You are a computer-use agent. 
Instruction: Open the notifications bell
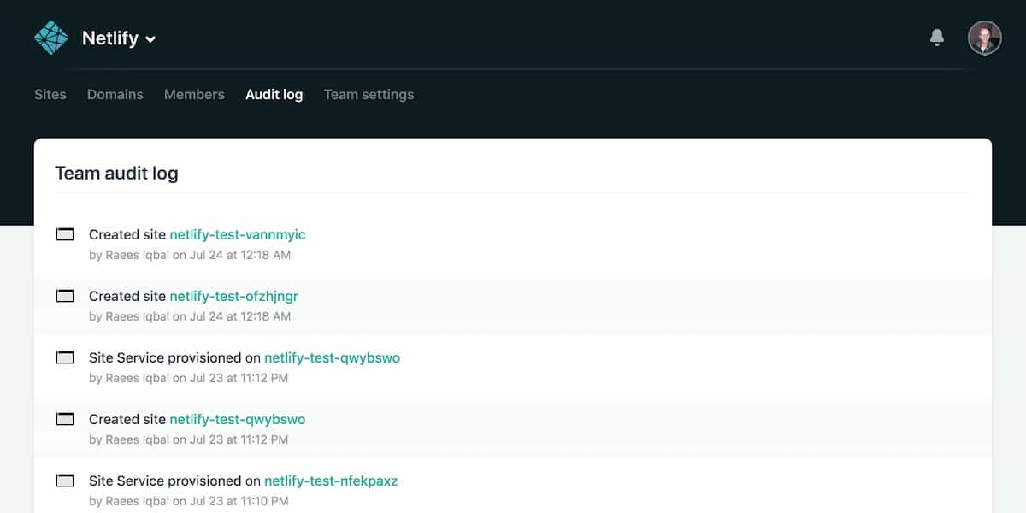click(937, 38)
